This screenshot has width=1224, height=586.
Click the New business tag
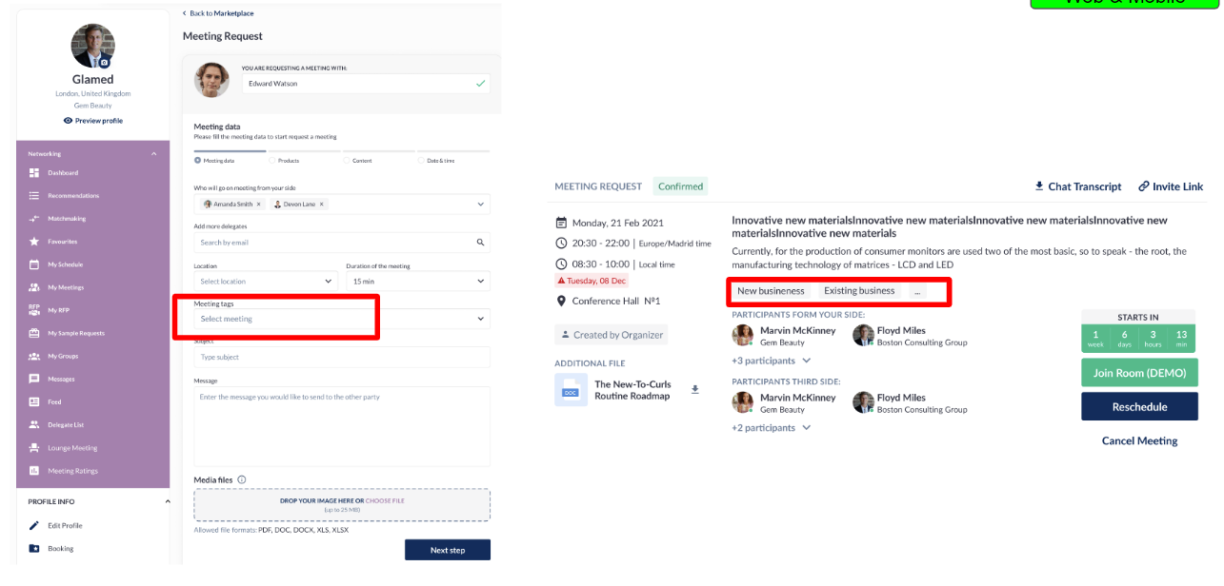pyautogui.click(x=771, y=291)
